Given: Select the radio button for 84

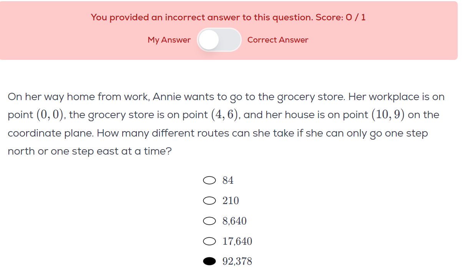Looking at the screenshot, I should coord(209,181).
